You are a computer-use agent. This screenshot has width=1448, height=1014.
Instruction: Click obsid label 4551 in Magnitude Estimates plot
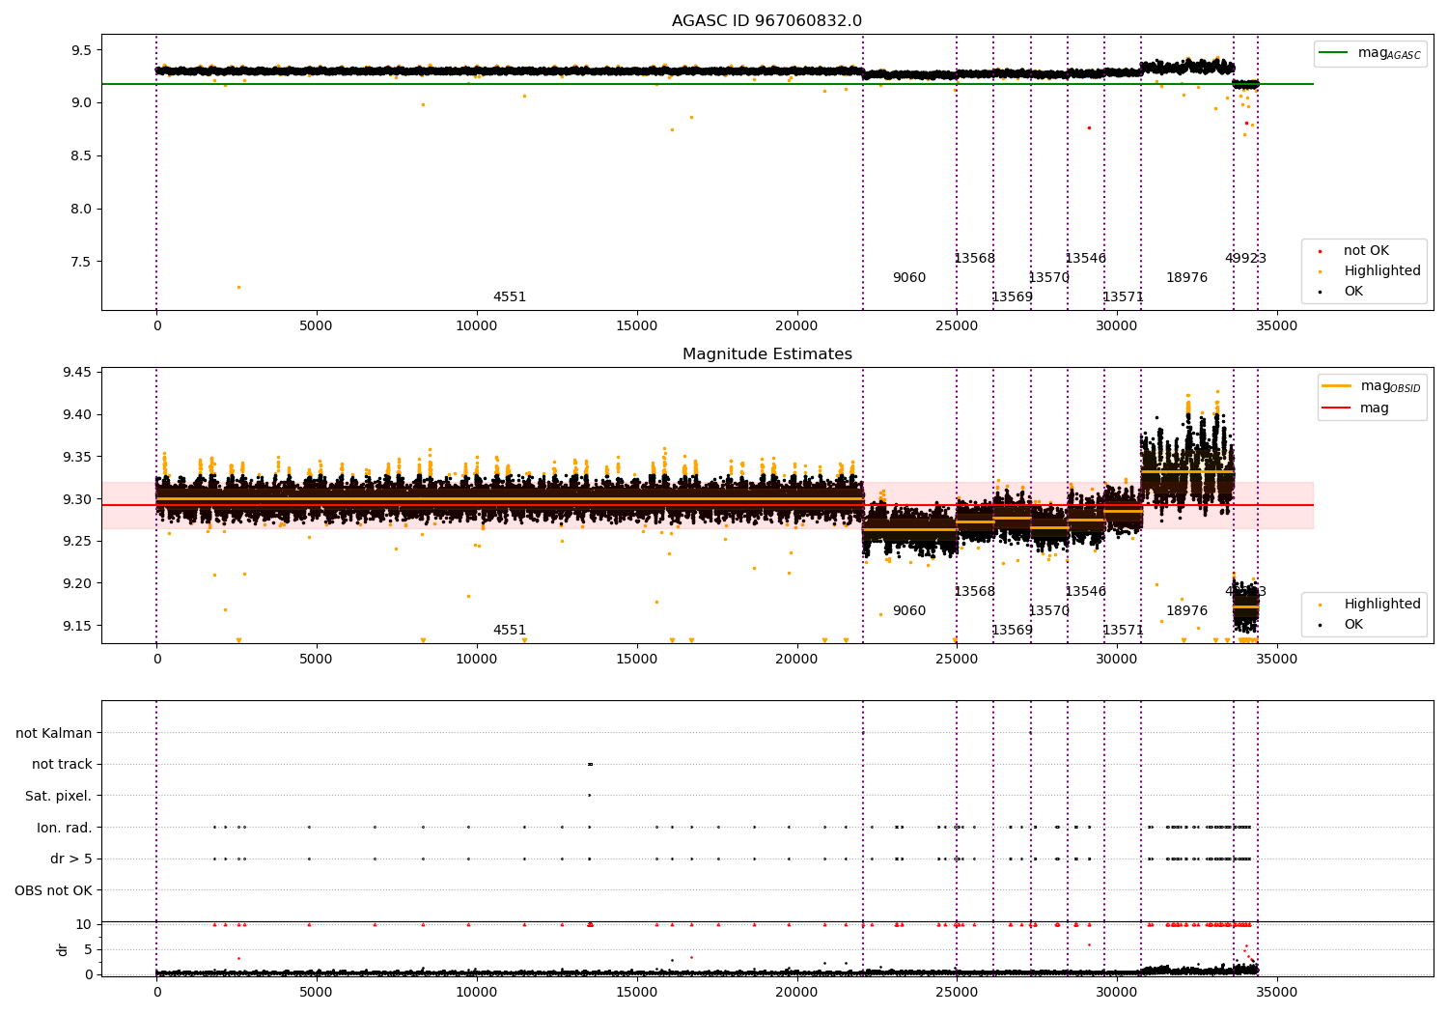(510, 631)
